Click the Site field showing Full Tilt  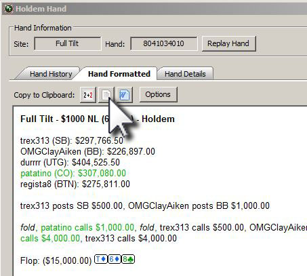click(68, 43)
